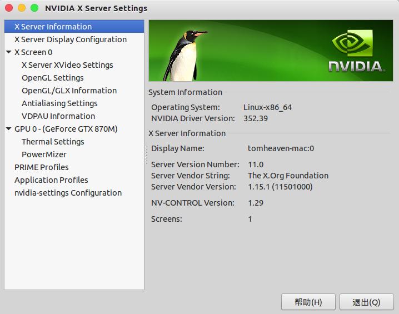Image resolution: width=399 pixels, height=314 pixels.
Task: Select X Server Information in sidebar
Action: pyautogui.click(x=53, y=27)
